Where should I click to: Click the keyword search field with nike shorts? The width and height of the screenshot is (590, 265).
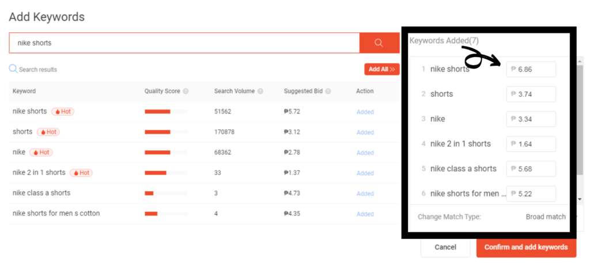[x=184, y=43]
